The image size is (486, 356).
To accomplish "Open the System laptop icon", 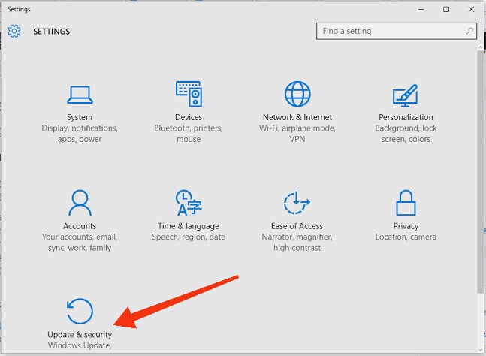I will (x=80, y=95).
